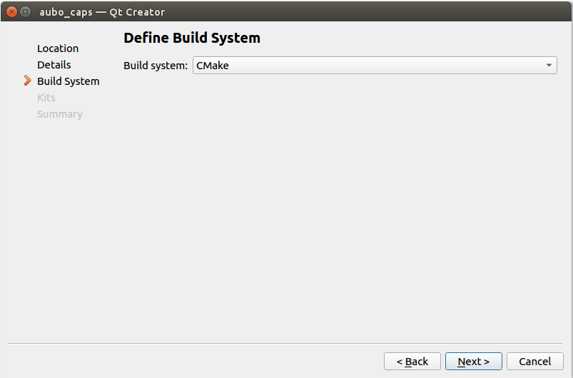Image resolution: width=573 pixels, height=378 pixels.
Task: Click the orange chevron beside Build System
Action: point(27,81)
